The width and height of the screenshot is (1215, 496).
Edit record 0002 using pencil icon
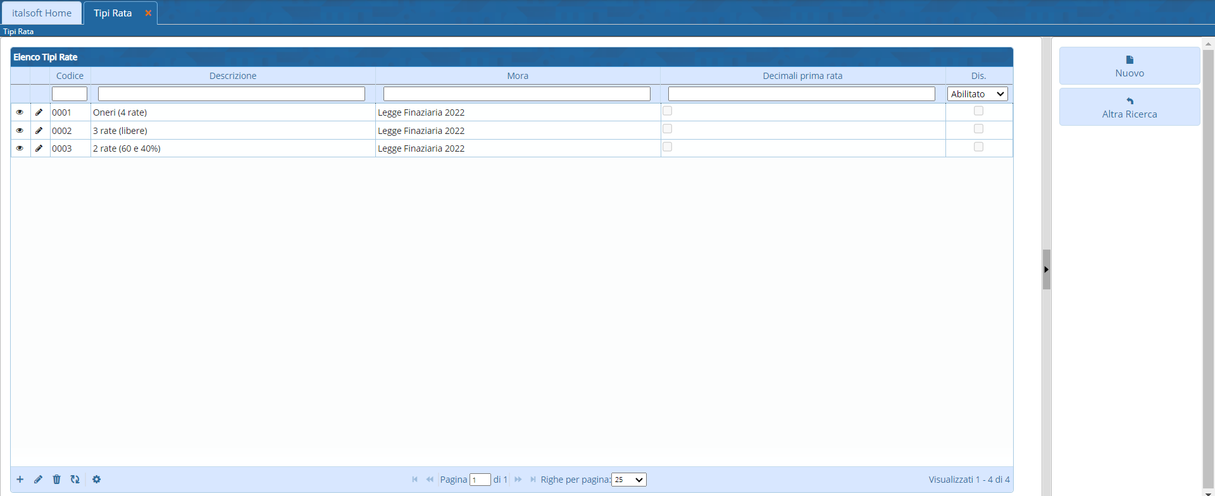coord(39,131)
